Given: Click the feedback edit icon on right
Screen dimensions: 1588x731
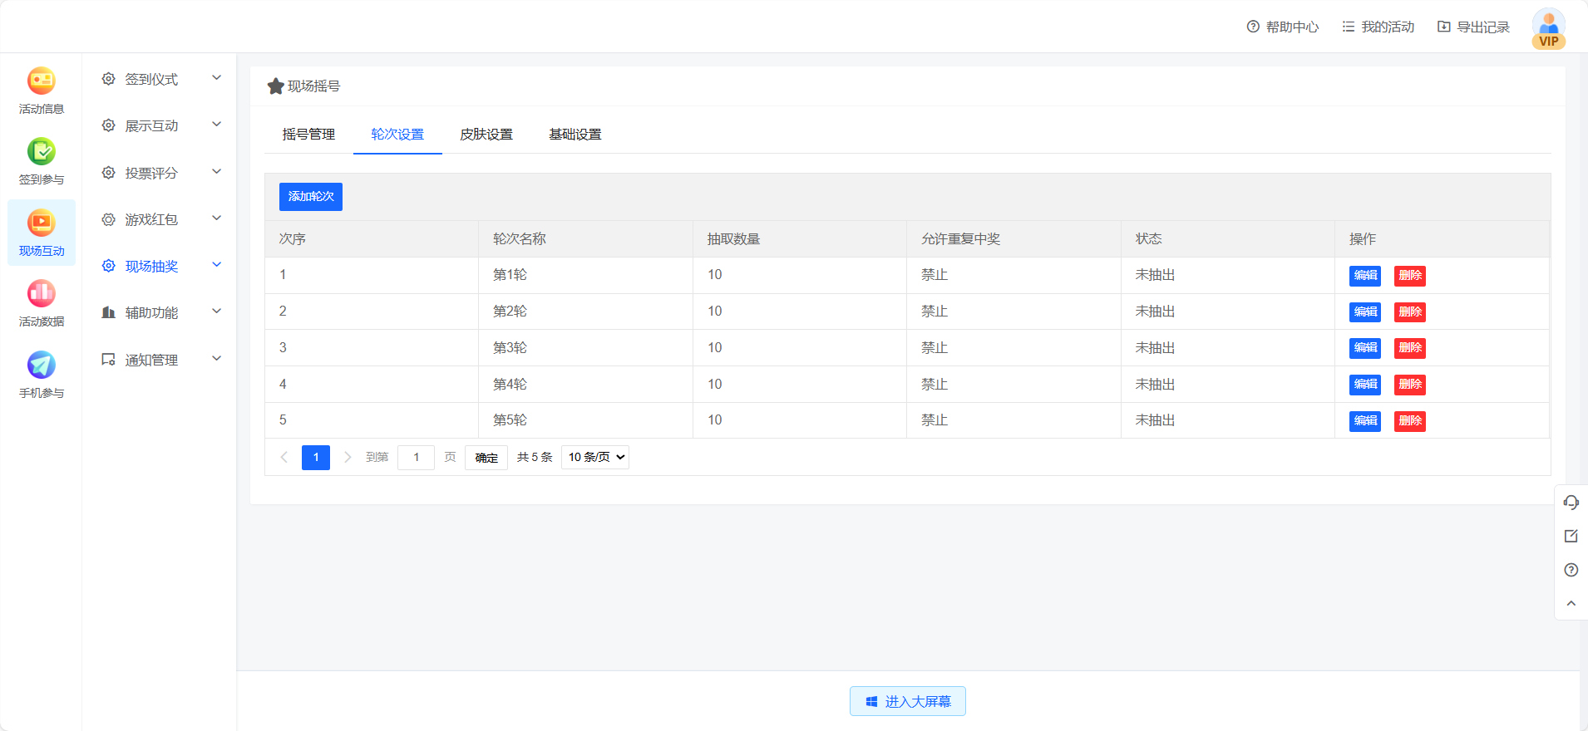Looking at the screenshot, I should point(1571,536).
